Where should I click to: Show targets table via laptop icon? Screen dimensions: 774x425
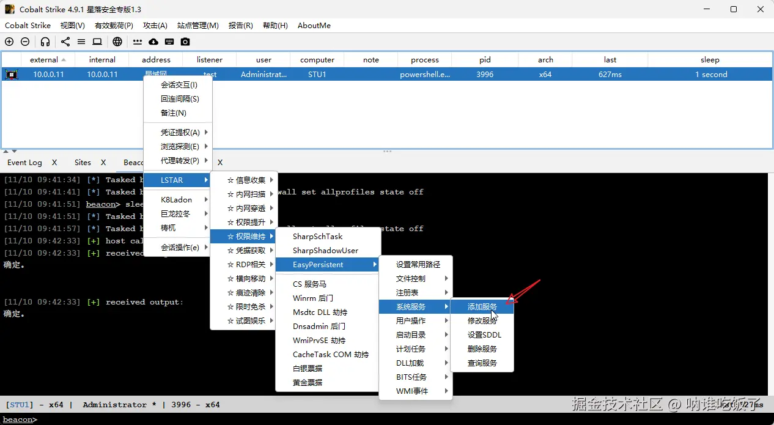[x=97, y=42]
